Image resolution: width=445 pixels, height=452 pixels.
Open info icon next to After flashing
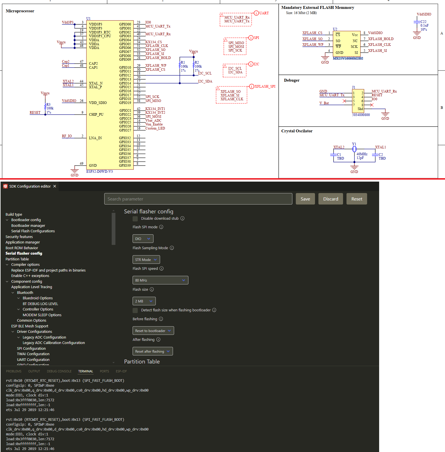click(158, 339)
